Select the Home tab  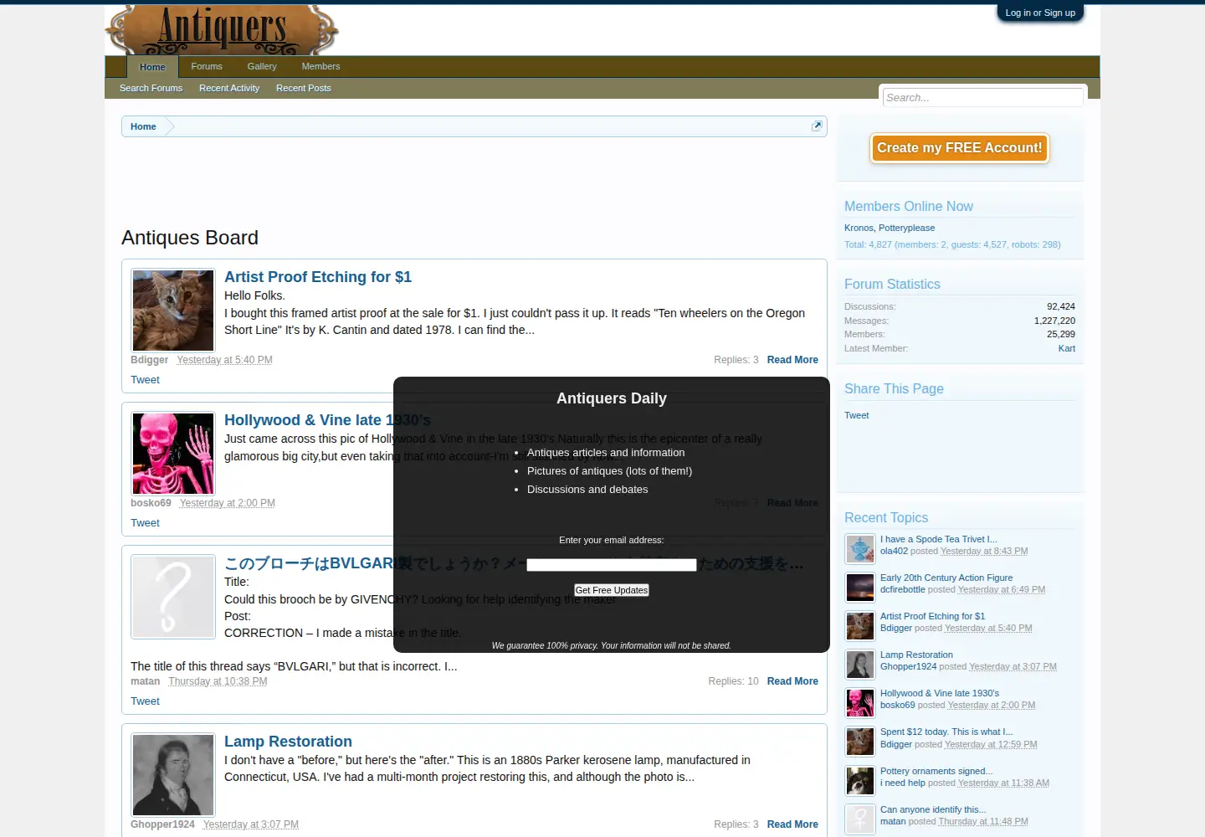tap(152, 67)
